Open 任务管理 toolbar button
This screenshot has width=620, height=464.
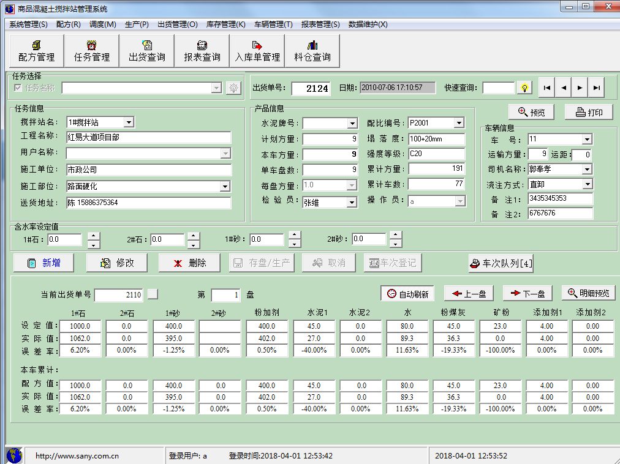(x=92, y=51)
